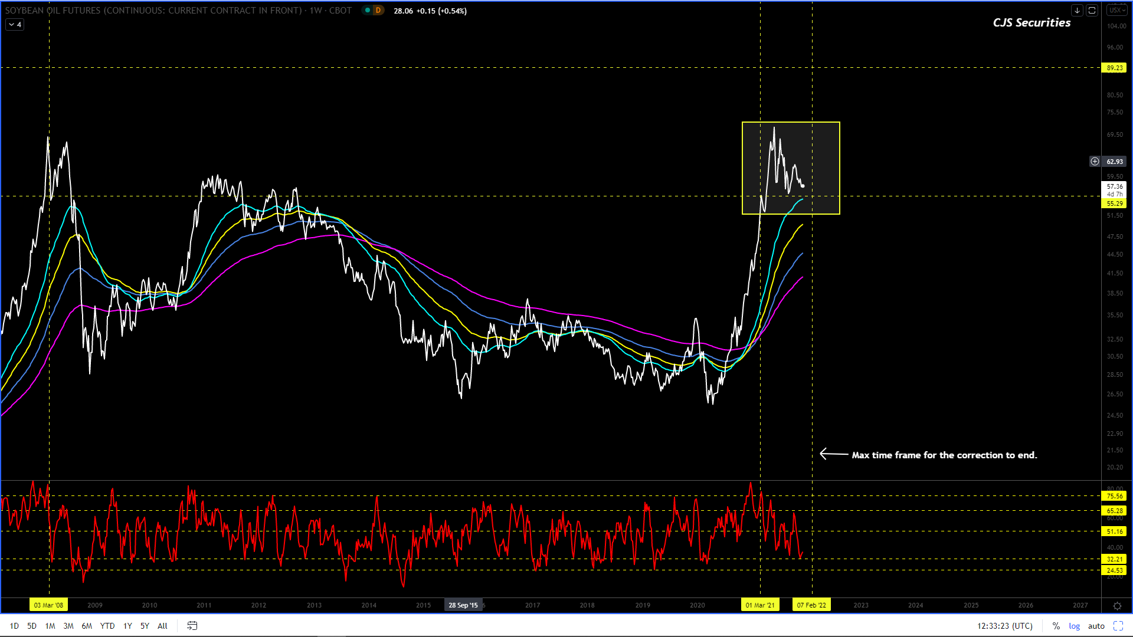Open timezone menu showing 12:33:23 (UTC)

click(x=1004, y=626)
